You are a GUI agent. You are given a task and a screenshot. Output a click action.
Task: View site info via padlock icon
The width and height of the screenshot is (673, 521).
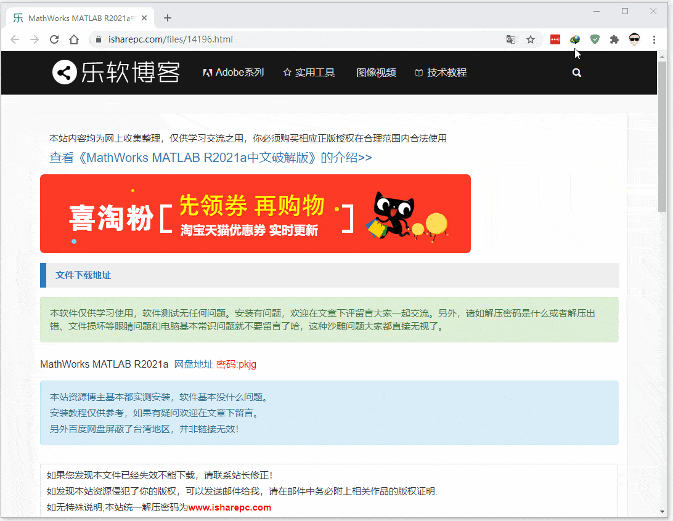(99, 39)
